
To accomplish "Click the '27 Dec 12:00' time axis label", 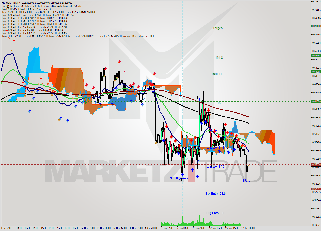I will click(120, 228).
